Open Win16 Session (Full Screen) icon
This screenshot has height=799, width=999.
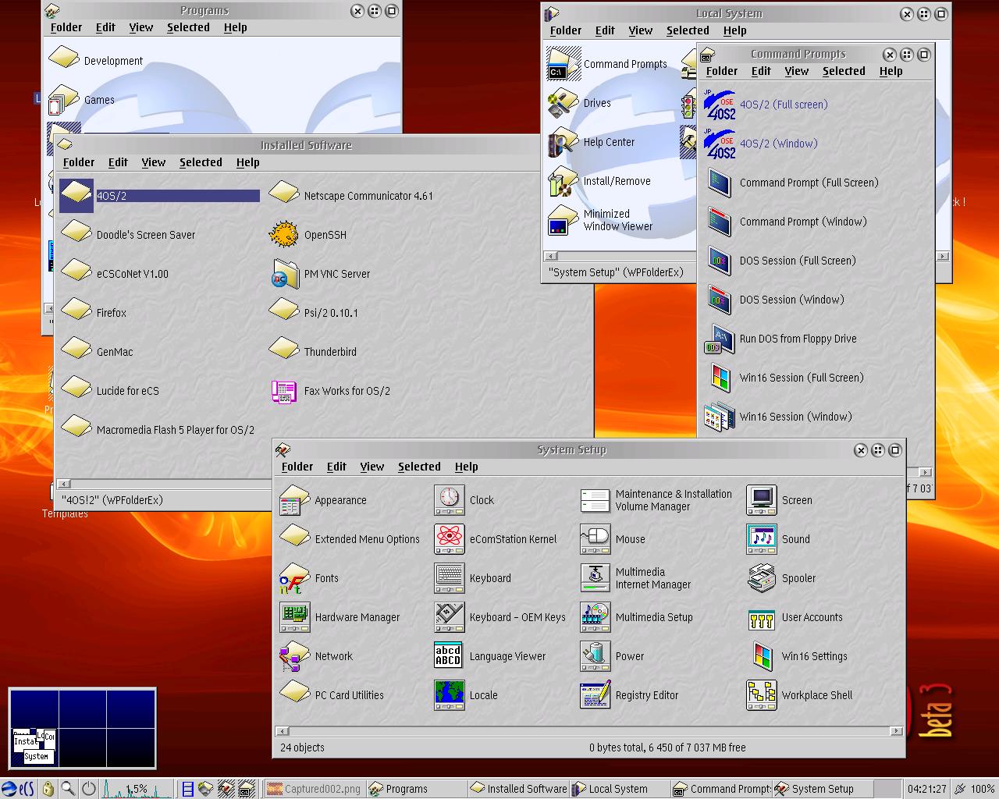click(720, 378)
